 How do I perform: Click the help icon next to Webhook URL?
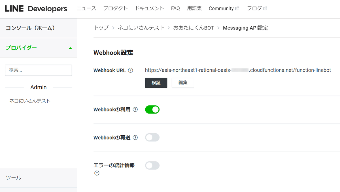(x=130, y=71)
